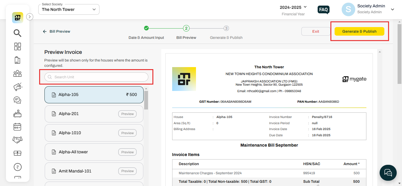Open the calendar icon in the sidebar
This screenshot has width=402, height=186.
(x=17, y=127)
